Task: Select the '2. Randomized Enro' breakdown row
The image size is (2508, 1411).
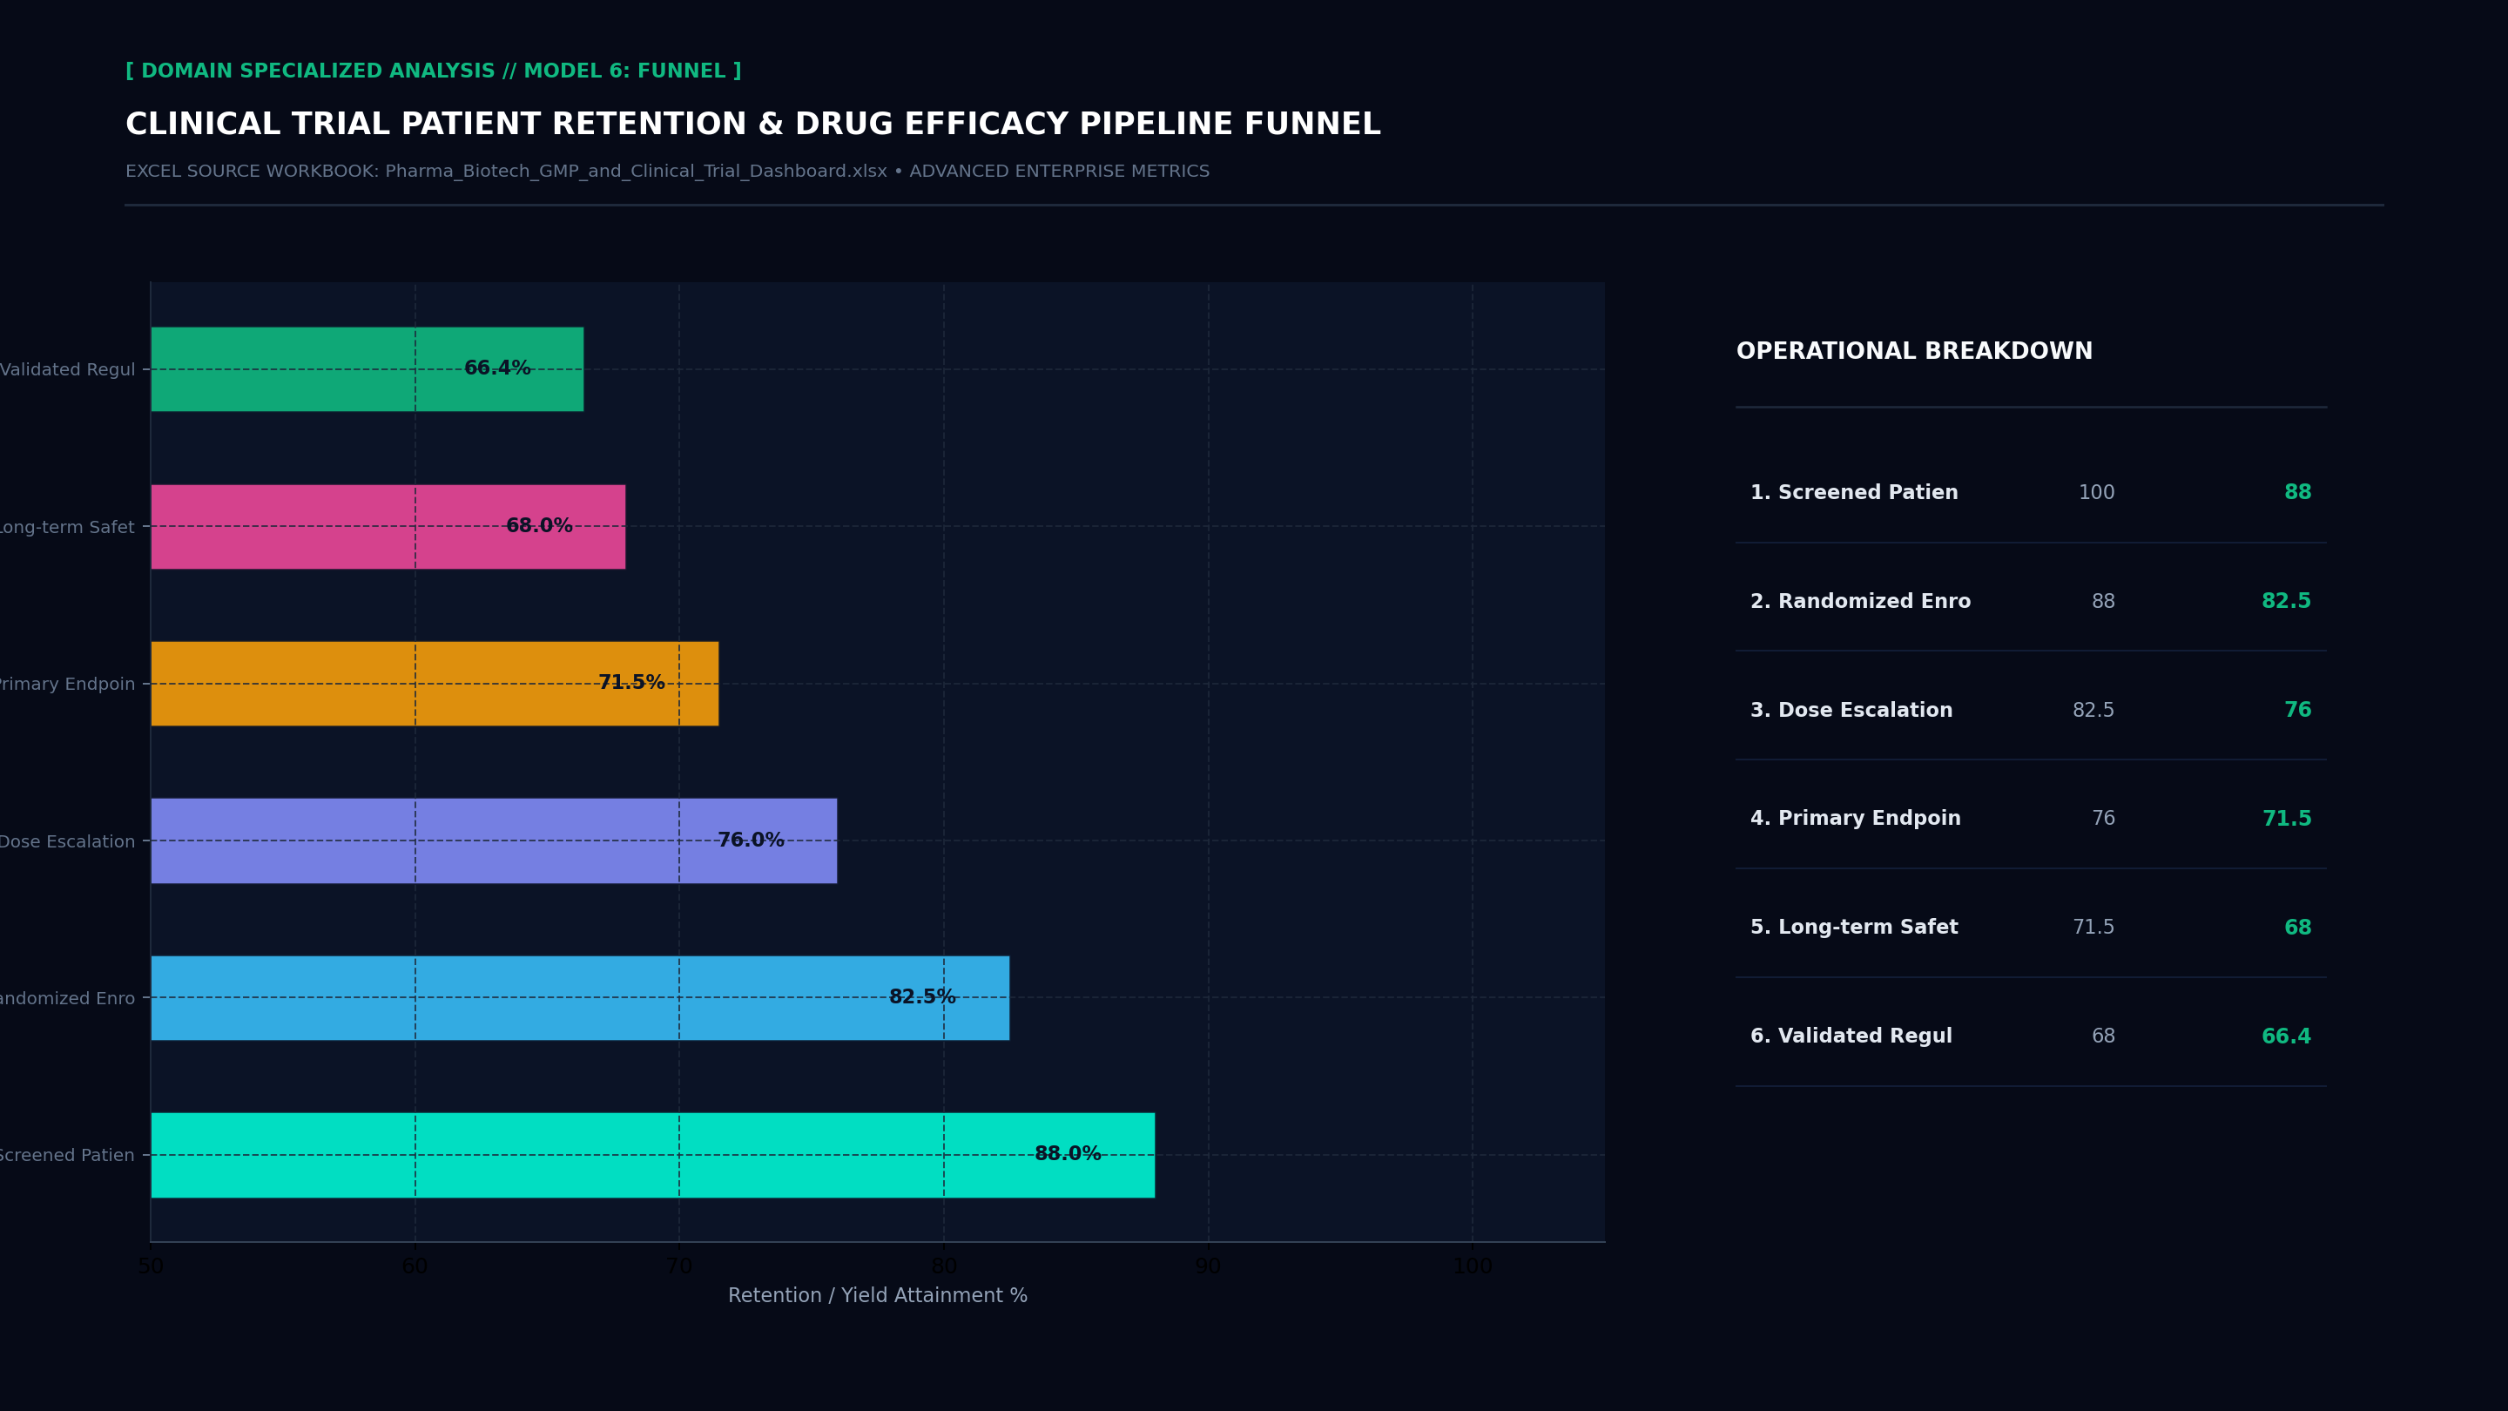Action: [x=2030, y=602]
